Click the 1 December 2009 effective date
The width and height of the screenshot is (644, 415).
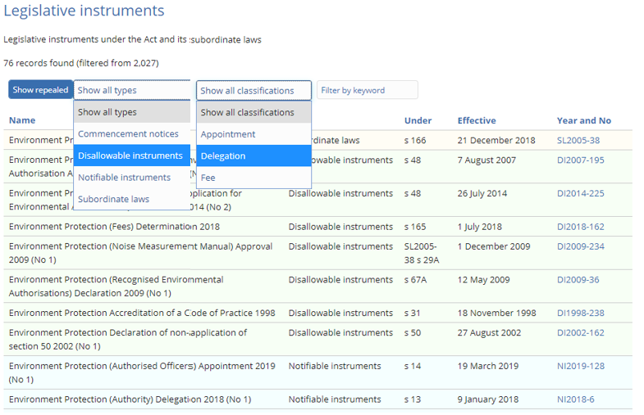494,246
